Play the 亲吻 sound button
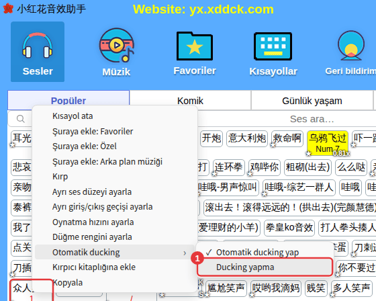The image size is (376, 301). pyautogui.click(x=21, y=187)
